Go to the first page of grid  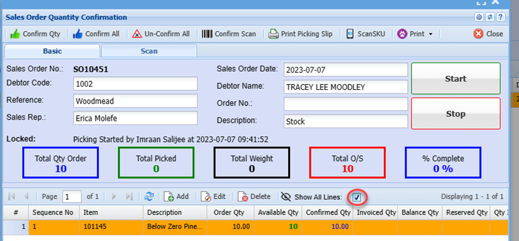point(12,197)
